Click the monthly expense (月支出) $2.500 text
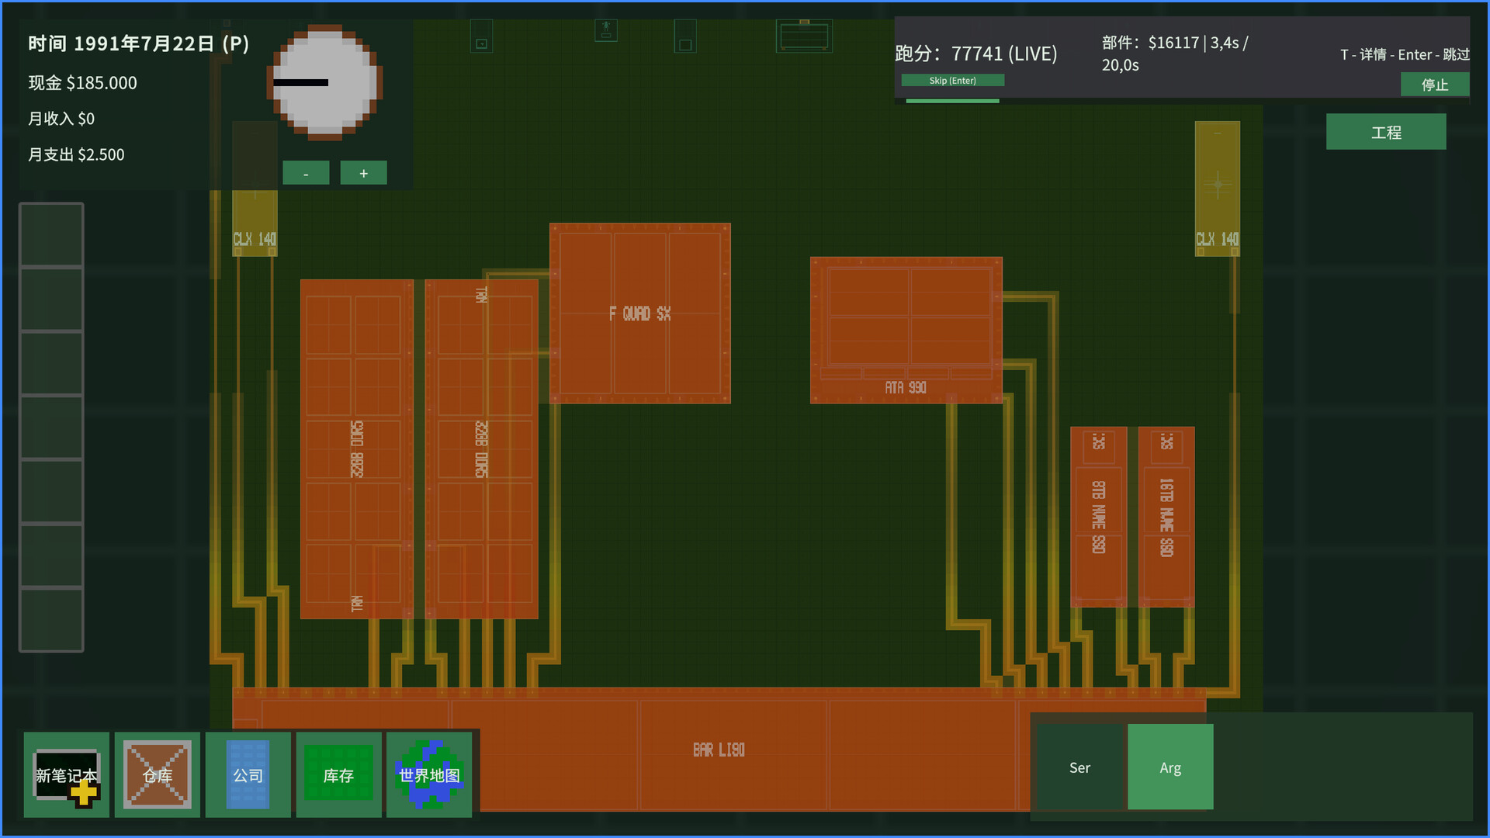Image resolution: width=1490 pixels, height=838 pixels. pos(76,154)
